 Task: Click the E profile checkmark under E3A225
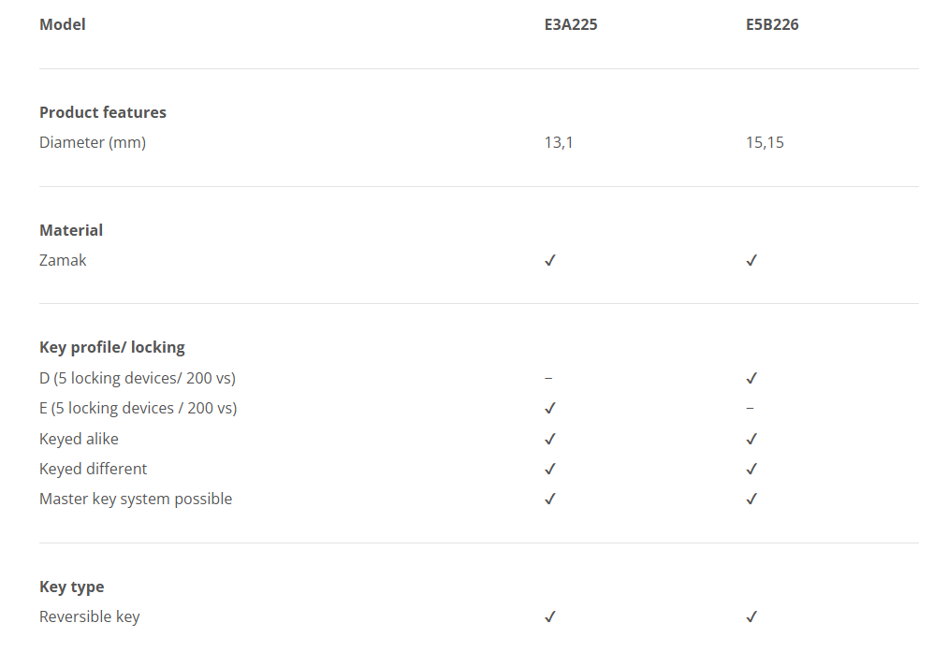point(550,408)
